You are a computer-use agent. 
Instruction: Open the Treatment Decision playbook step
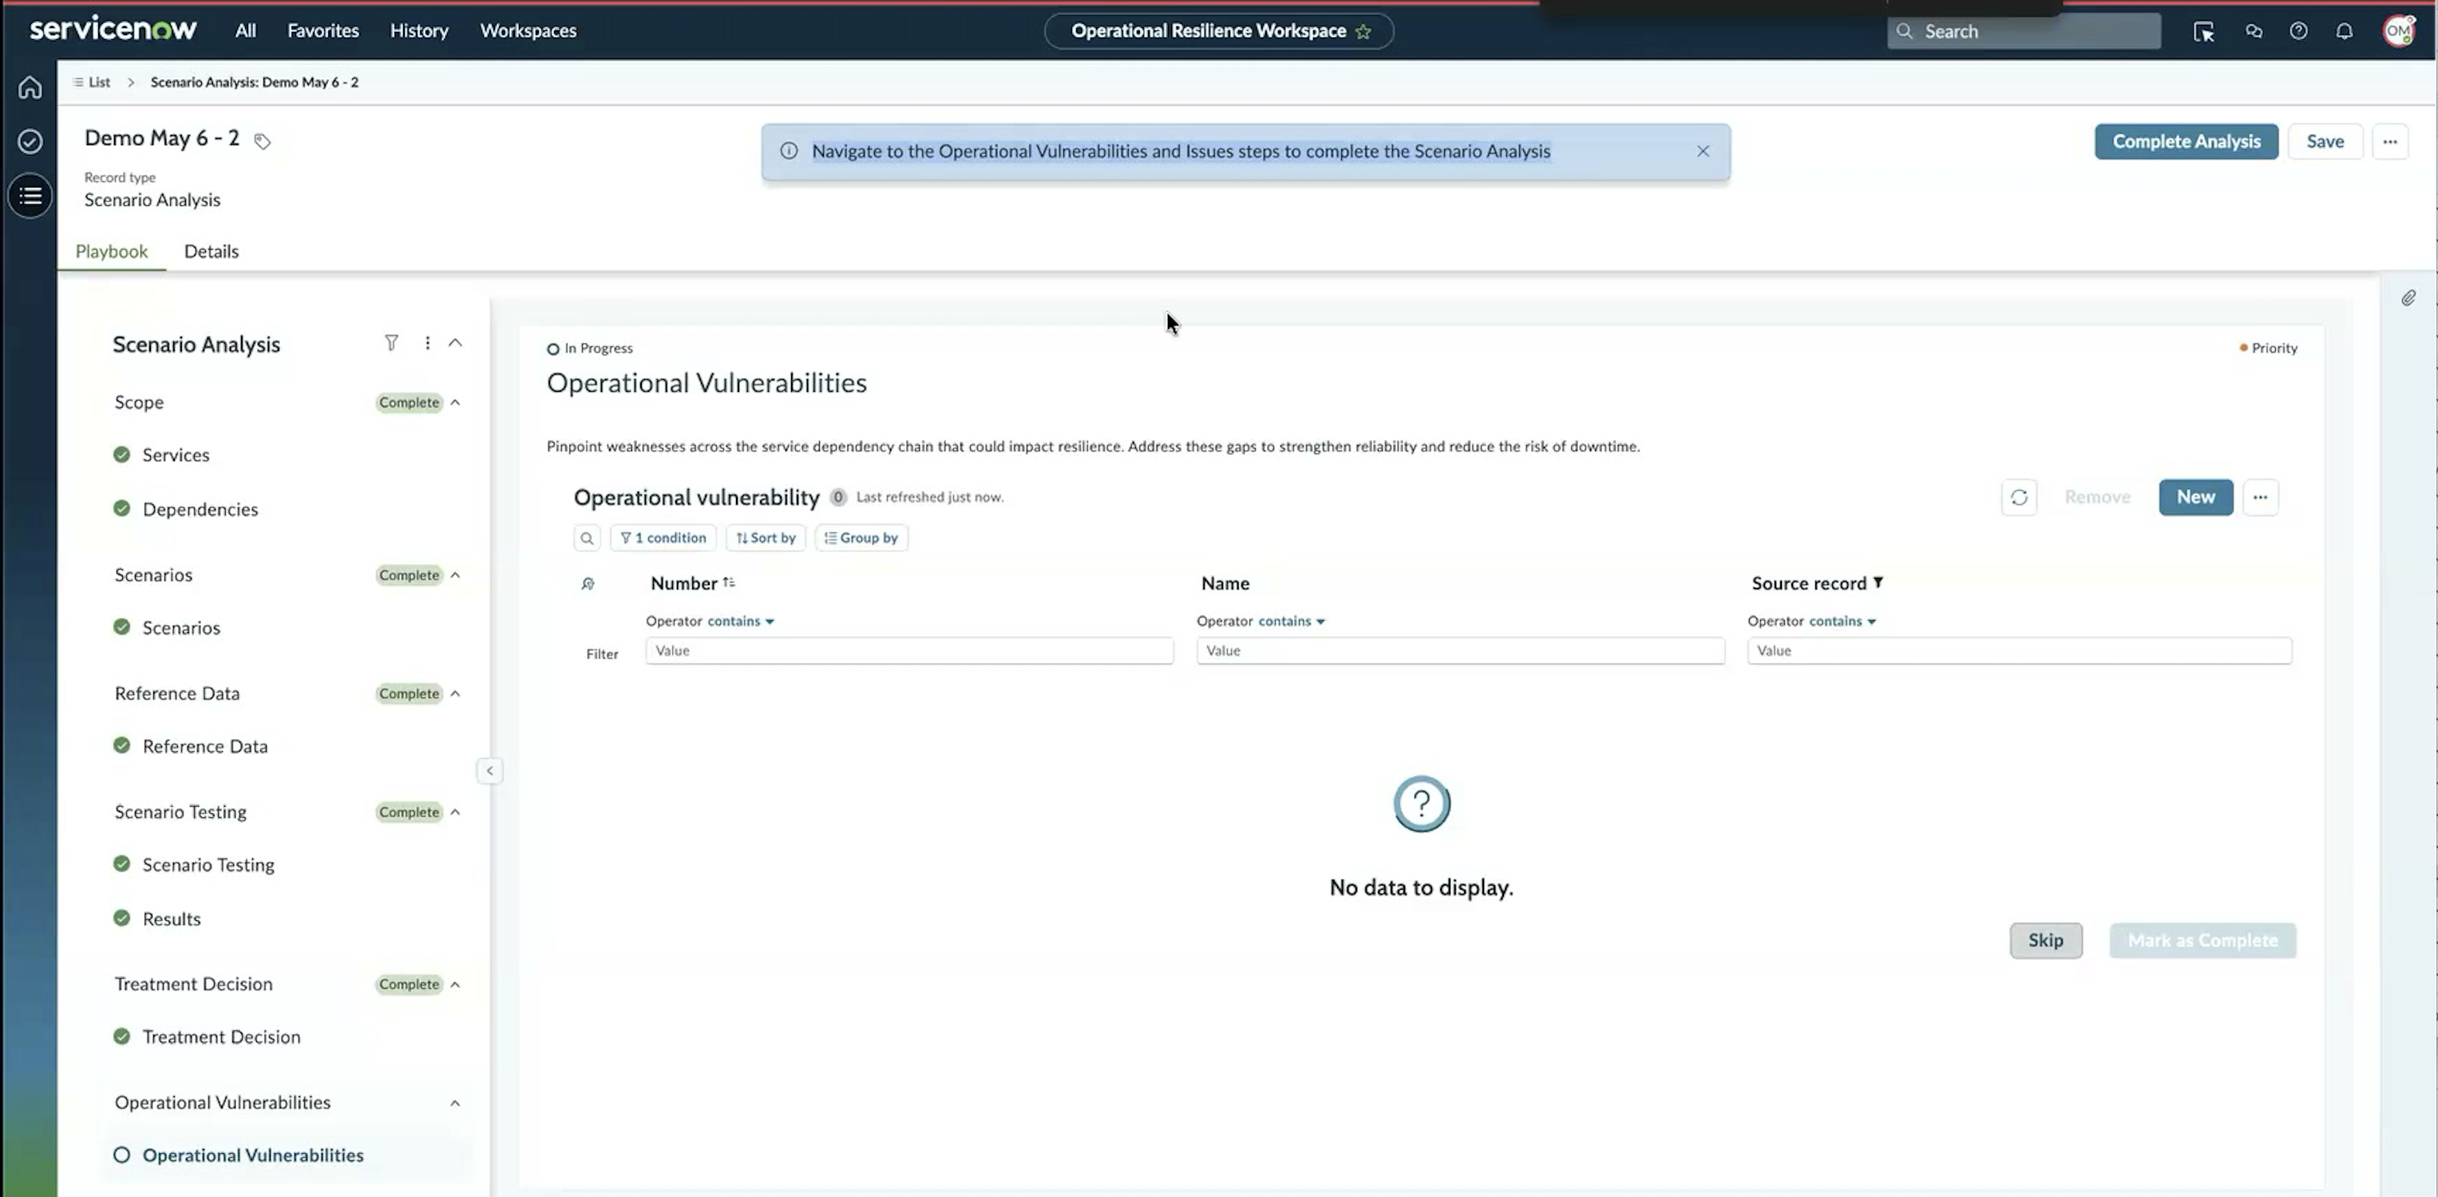click(221, 1036)
